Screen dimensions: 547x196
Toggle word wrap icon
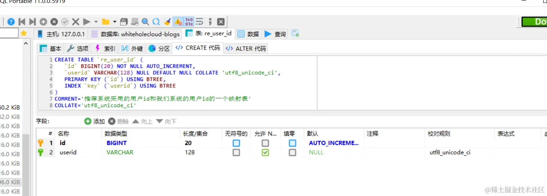pyautogui.click(x=199, y=22)
